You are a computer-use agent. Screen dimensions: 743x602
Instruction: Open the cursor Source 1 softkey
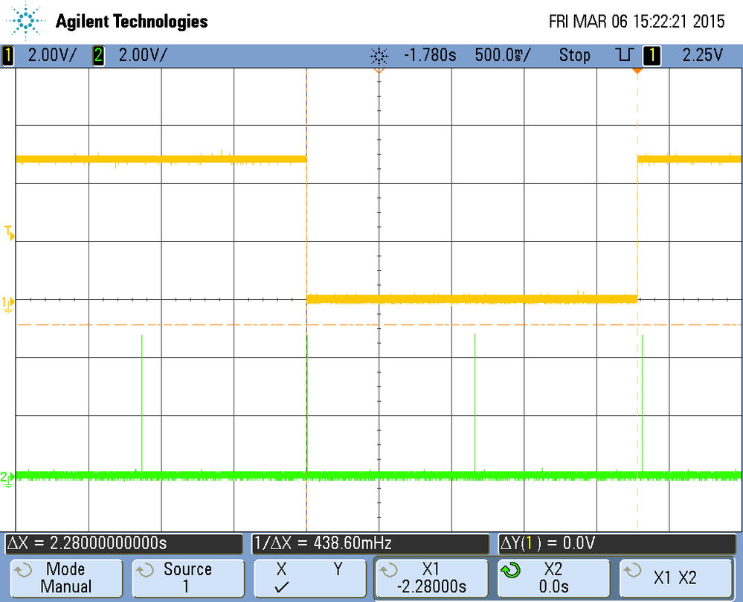coord(188,577)
